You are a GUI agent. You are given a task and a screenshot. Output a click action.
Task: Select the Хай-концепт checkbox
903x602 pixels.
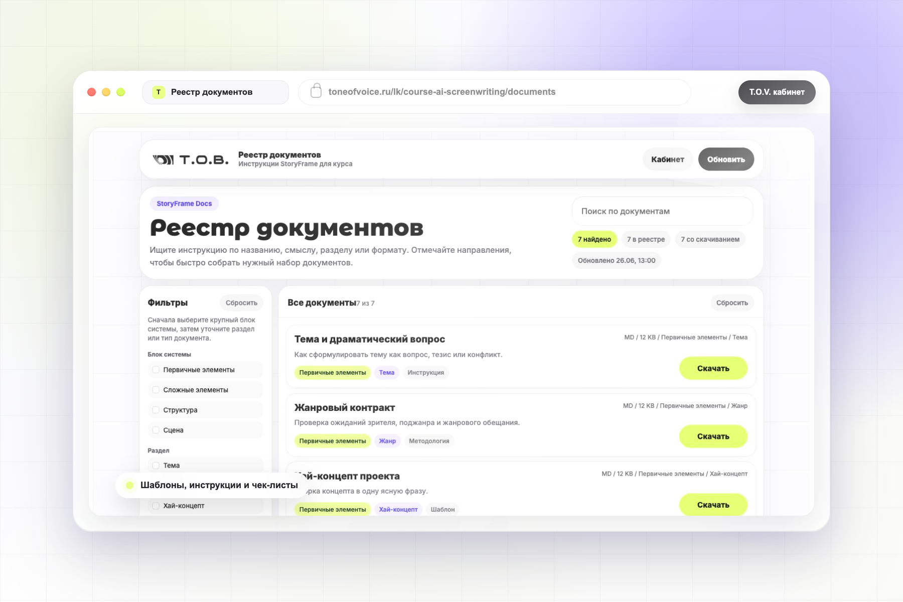[x=156, y=506]
